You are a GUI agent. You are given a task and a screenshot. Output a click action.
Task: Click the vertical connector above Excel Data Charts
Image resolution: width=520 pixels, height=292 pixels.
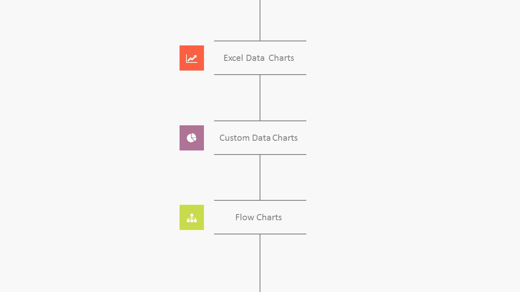[x=260, y=20]
